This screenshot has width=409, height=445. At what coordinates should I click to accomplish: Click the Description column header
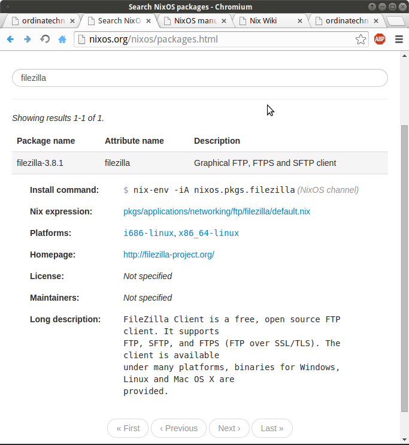[x=217, y=141]
